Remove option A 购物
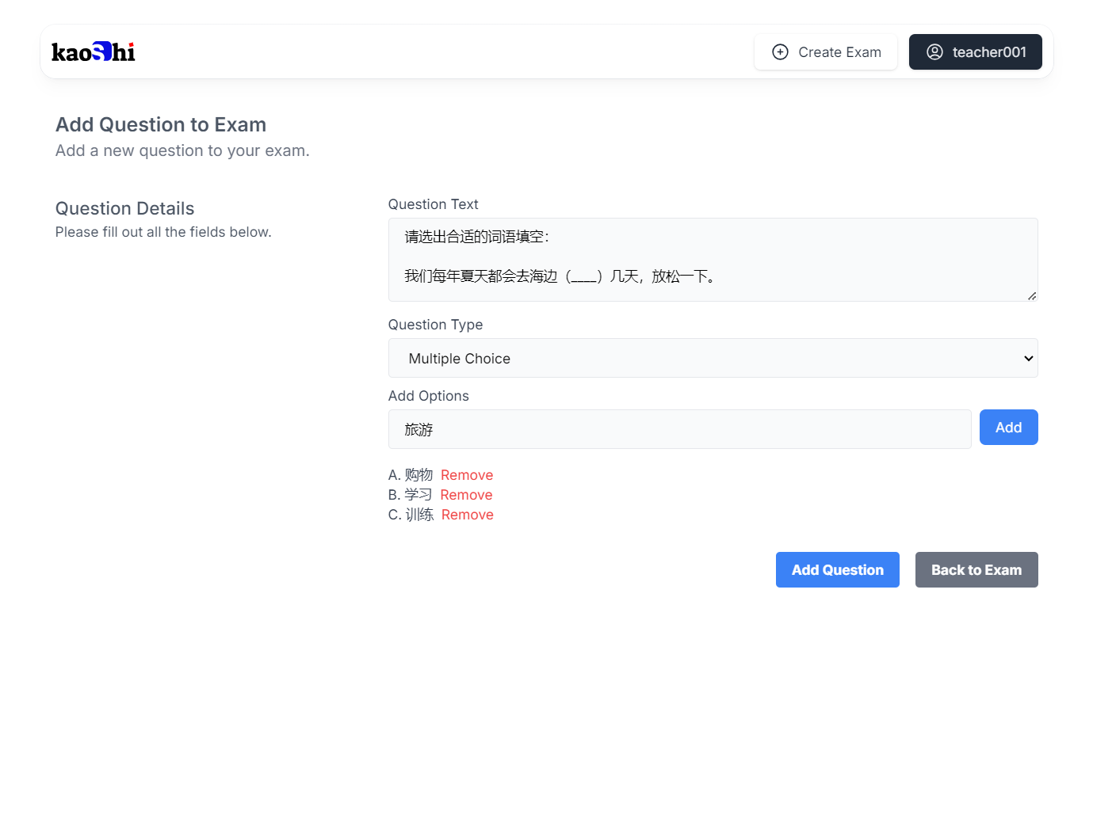The width and height of the screenshot is (1093, 833). [x=467, y=475]
